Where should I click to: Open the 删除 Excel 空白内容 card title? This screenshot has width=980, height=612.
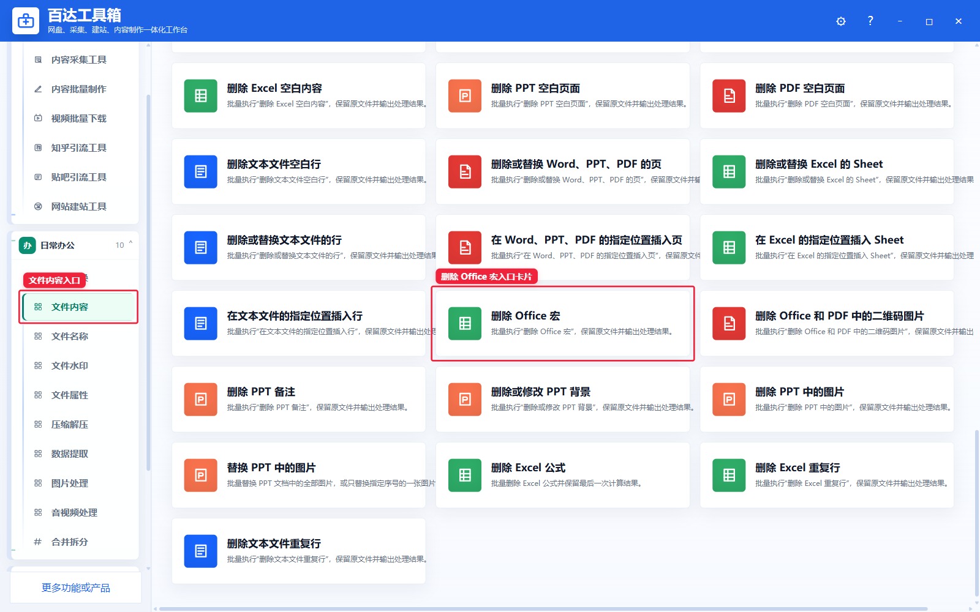click(274, 88)
